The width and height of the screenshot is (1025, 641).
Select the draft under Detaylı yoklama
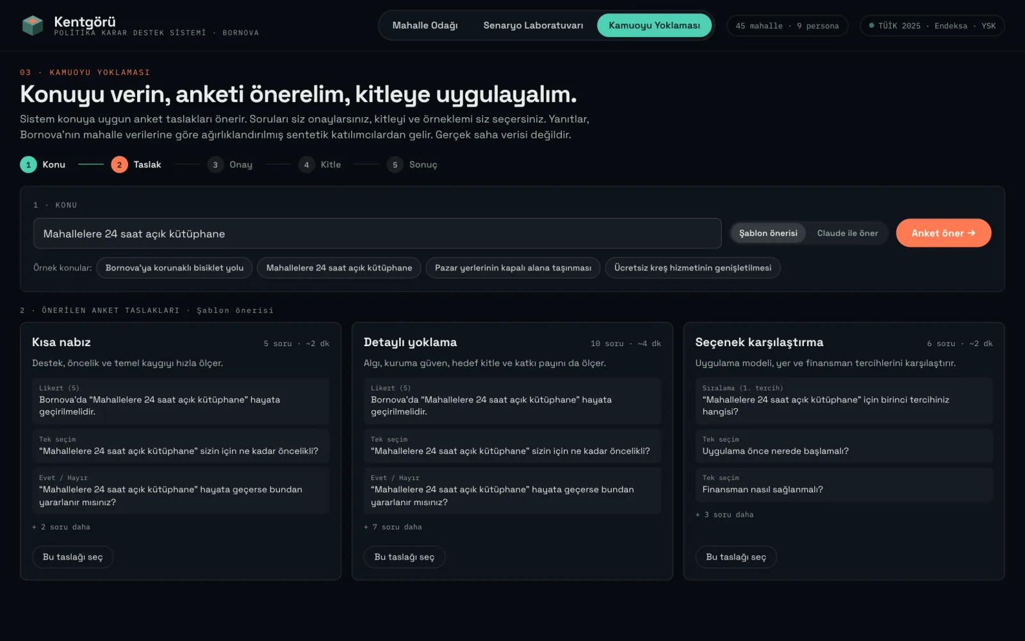404,557
